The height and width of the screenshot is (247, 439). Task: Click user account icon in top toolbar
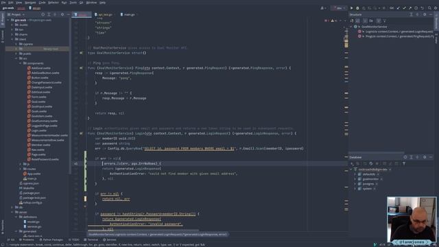point(322,8)
